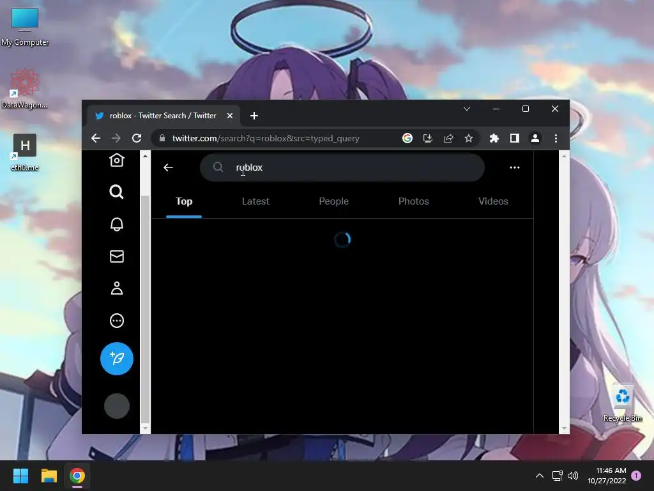Compose a new Tweet with feather button
Screen dimensions: 654x491
pos(117,359)
